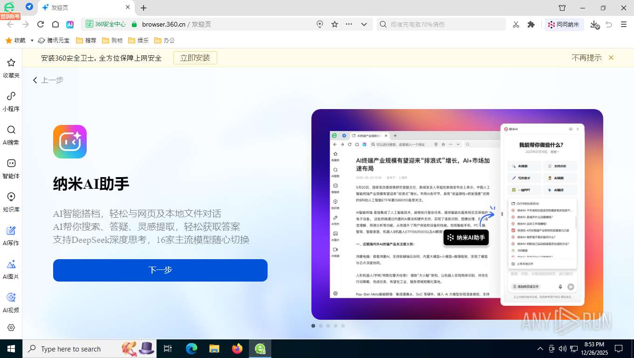Click the undo closed tab icon

pos(609,24)
